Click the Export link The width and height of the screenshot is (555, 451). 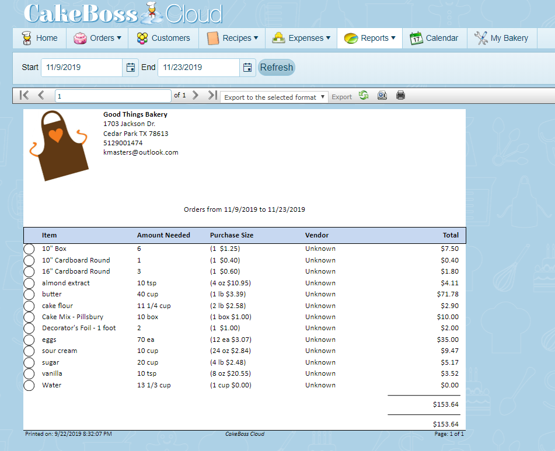[x=341, y=96]
